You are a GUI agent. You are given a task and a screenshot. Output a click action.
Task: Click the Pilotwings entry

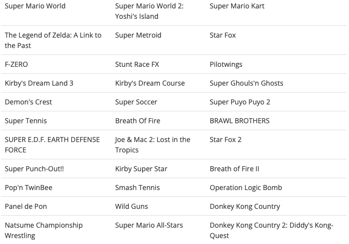226,64
